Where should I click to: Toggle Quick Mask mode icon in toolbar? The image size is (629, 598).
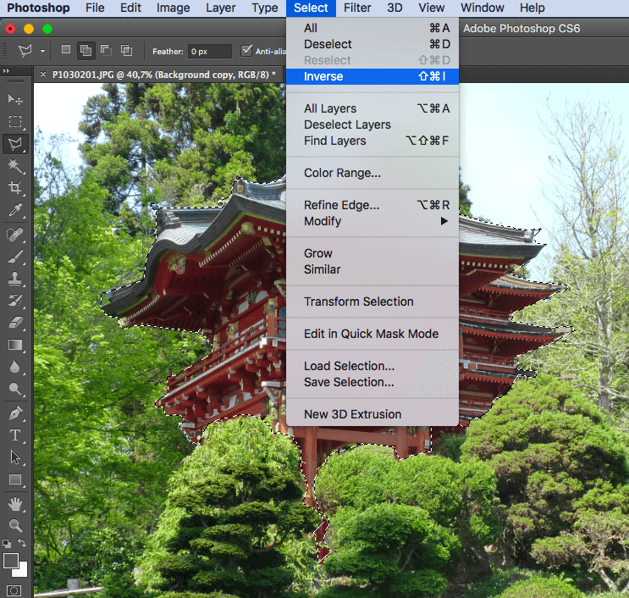pyautogui.click(x=14, y=590)
